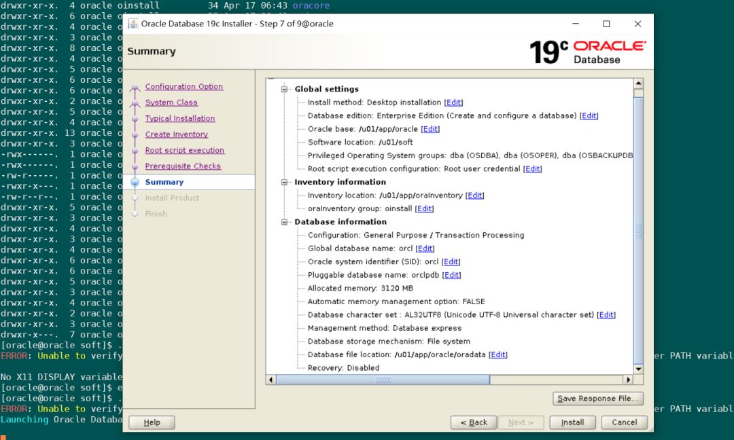Click 'No X11 DISPLAY variable' terminal line

coord(61,377)
